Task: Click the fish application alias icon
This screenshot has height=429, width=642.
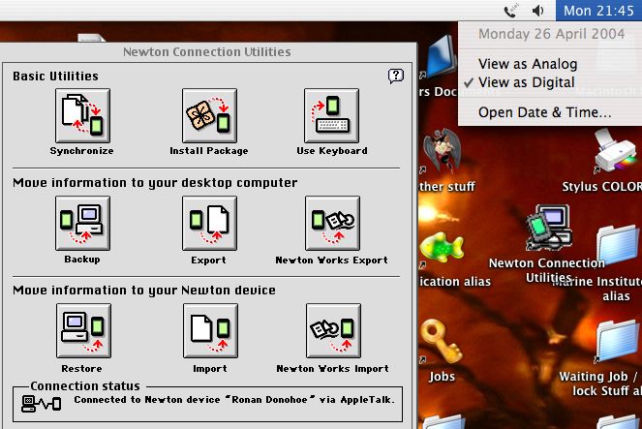Action: coord(442,248)
